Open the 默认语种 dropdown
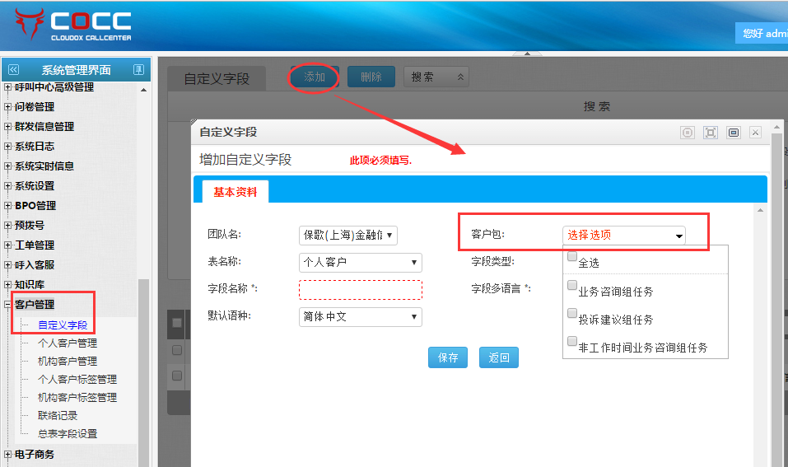The width and height of the screenshot is (788, 467). point(360,317)
